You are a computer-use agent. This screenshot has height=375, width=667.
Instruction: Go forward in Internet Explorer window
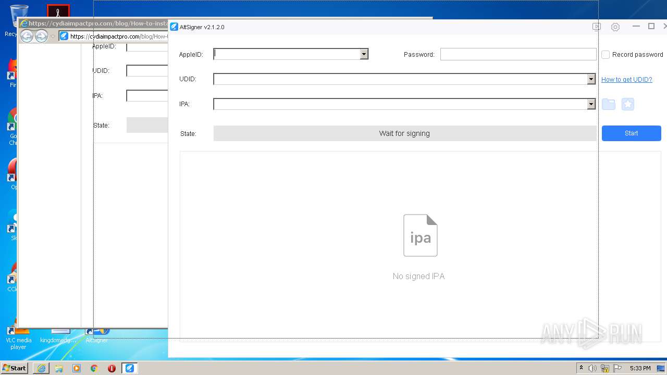tap(41, 36)
